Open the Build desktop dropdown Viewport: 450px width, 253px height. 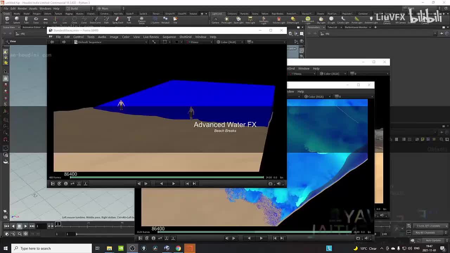coord(81,8)
